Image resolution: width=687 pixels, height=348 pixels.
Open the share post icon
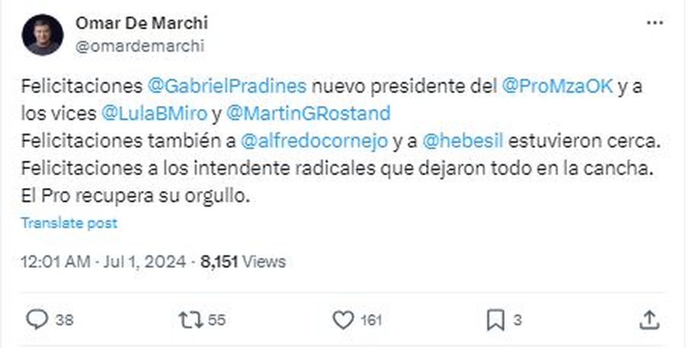648,320
